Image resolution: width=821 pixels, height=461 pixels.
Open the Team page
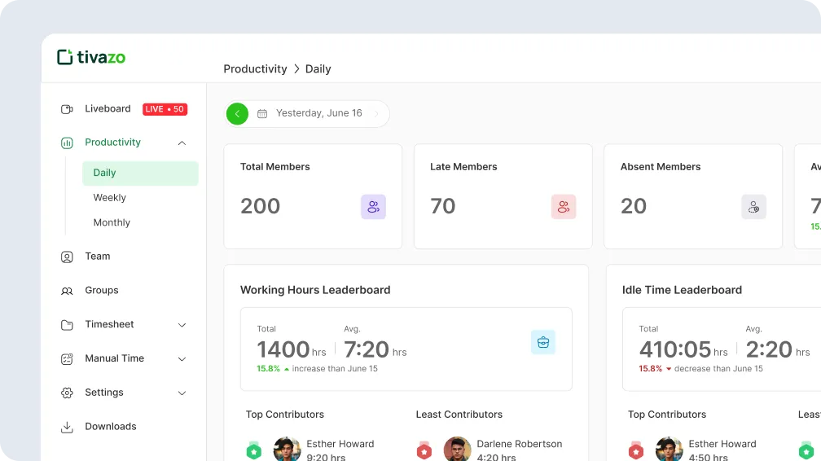tap(97, 257)
